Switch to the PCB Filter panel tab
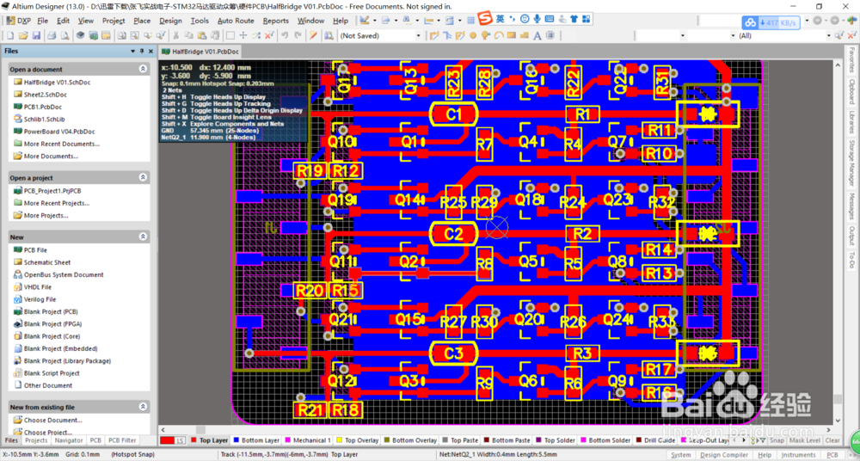Screen dimensions: 860x461 coord(122,440)
